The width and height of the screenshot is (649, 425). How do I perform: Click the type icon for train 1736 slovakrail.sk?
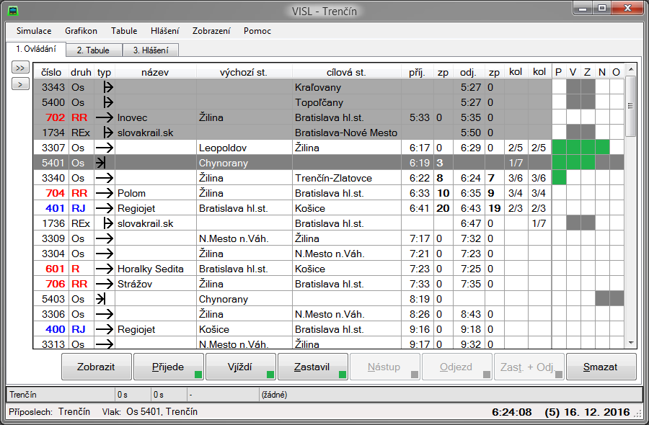(106, 223)
